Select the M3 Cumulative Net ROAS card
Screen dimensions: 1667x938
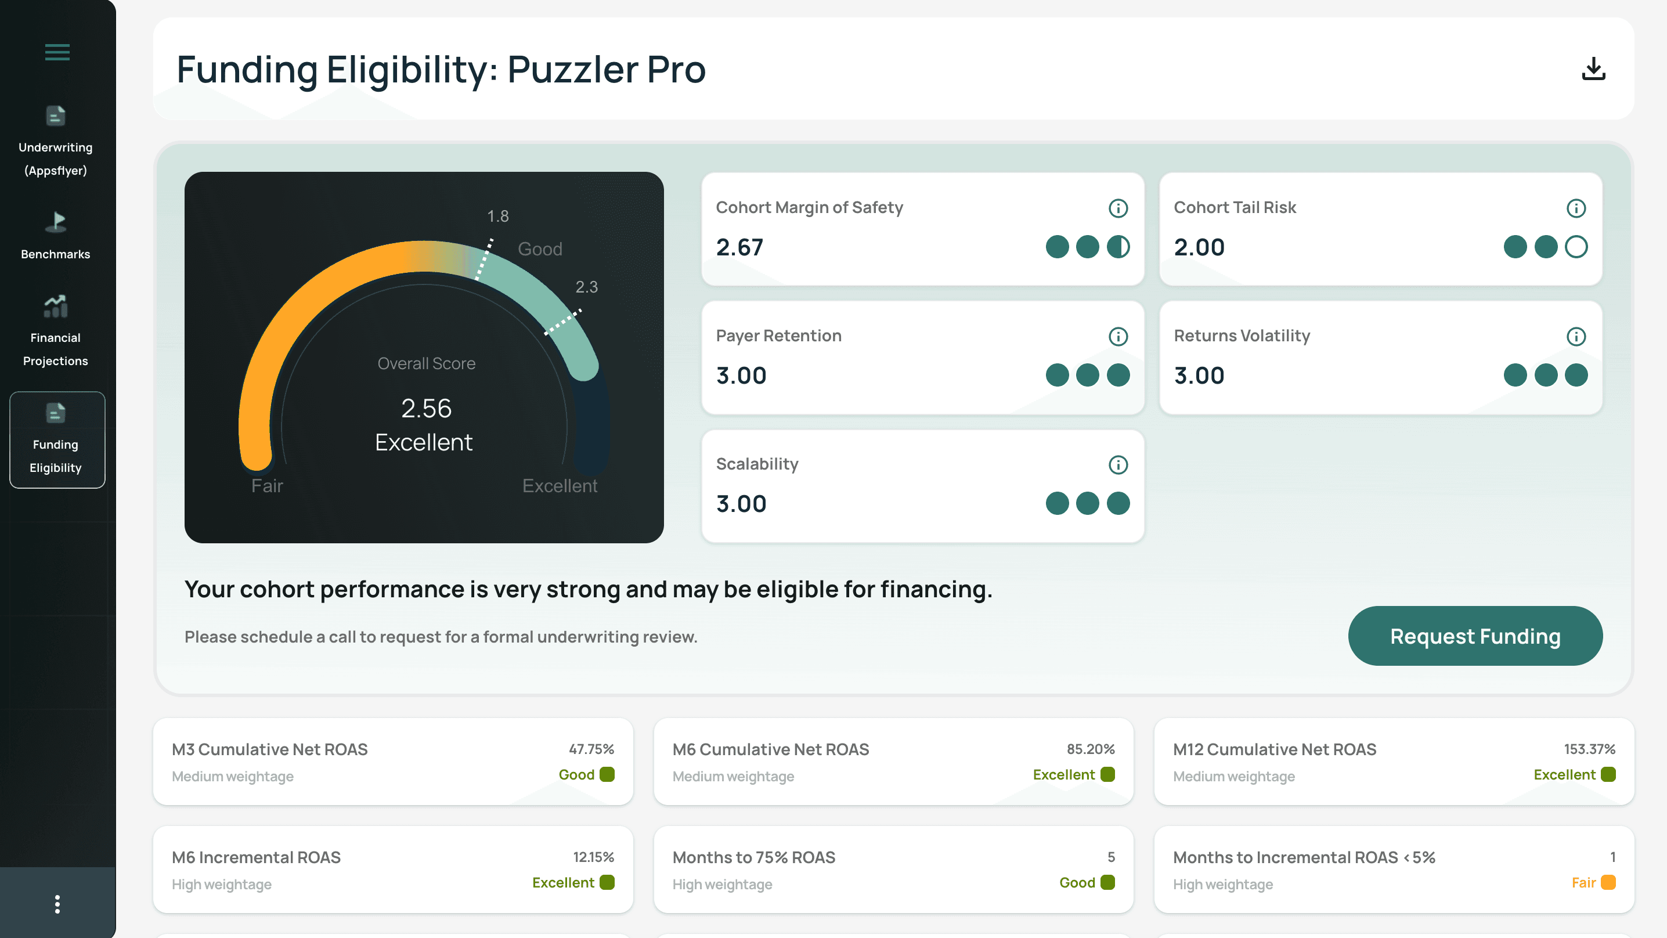(x=393, y=762)
